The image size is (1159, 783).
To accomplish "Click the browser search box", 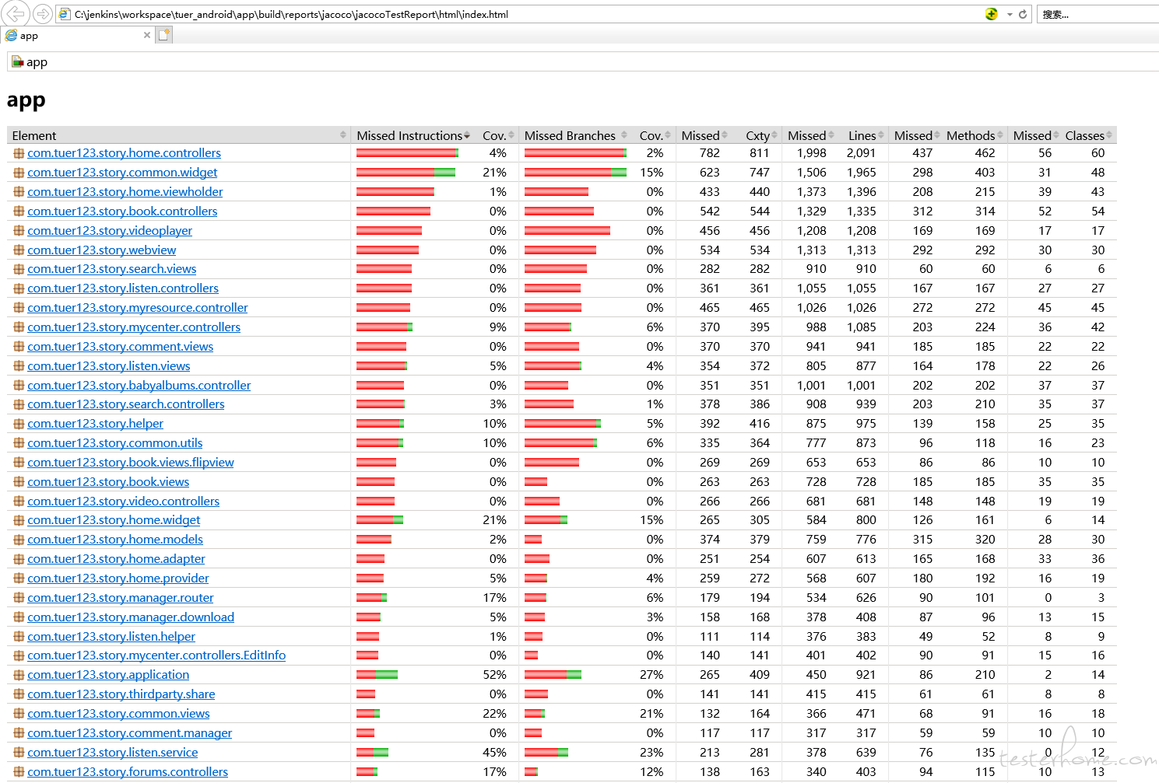I will (x=1098, y=14).
